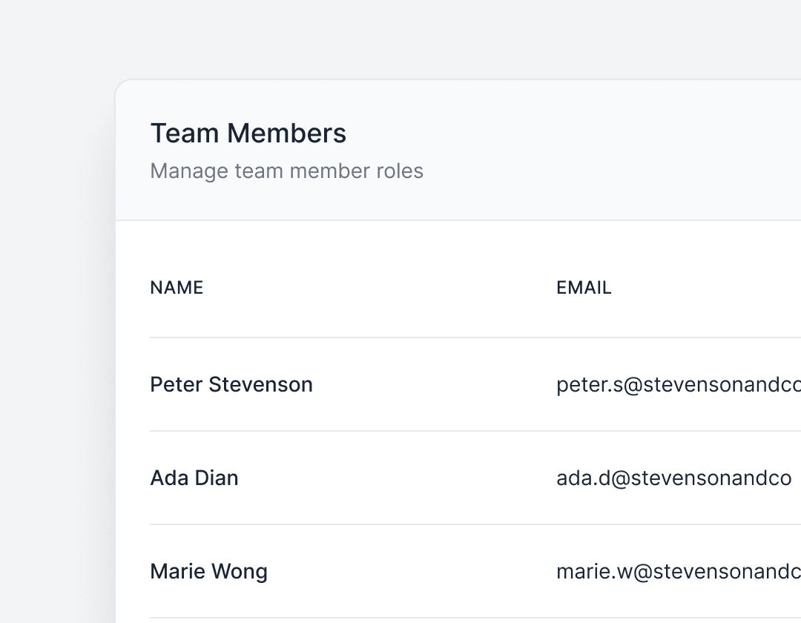Click Peter Stevenson's name
The width and height of the screenshot is (801, 623).
pos(231,384)
